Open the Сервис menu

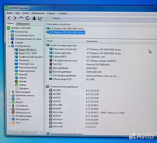(x=51, y=13)
